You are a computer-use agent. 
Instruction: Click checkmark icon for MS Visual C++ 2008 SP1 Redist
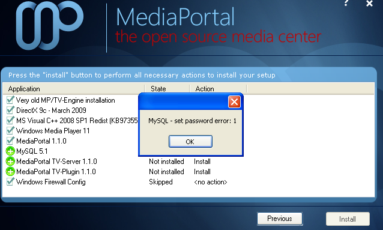click(x=10, y=121)
